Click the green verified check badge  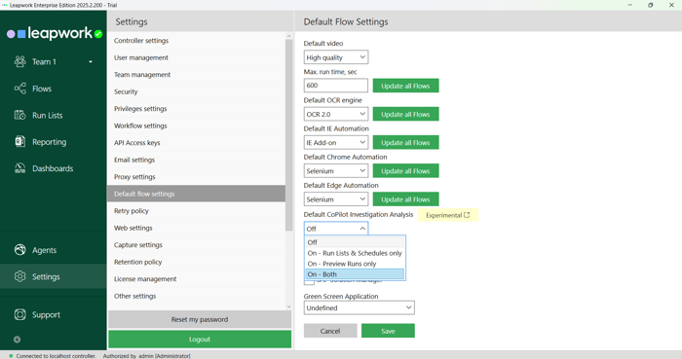click(98, 34)
